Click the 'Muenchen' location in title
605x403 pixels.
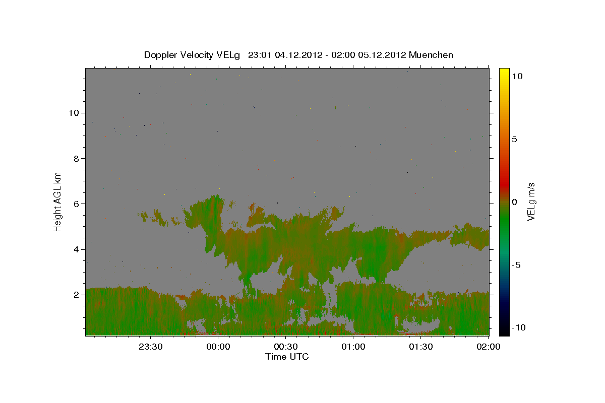(x=431, y=55)
